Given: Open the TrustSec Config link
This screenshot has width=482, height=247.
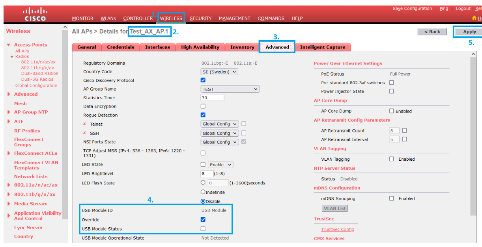Looking at the screenshot, I should click(337, 229).
